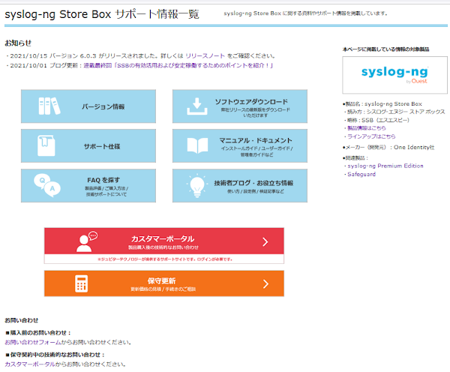Open 保守更新 orange banner title
Screen dimensions: 450x372
click(161, 280)
